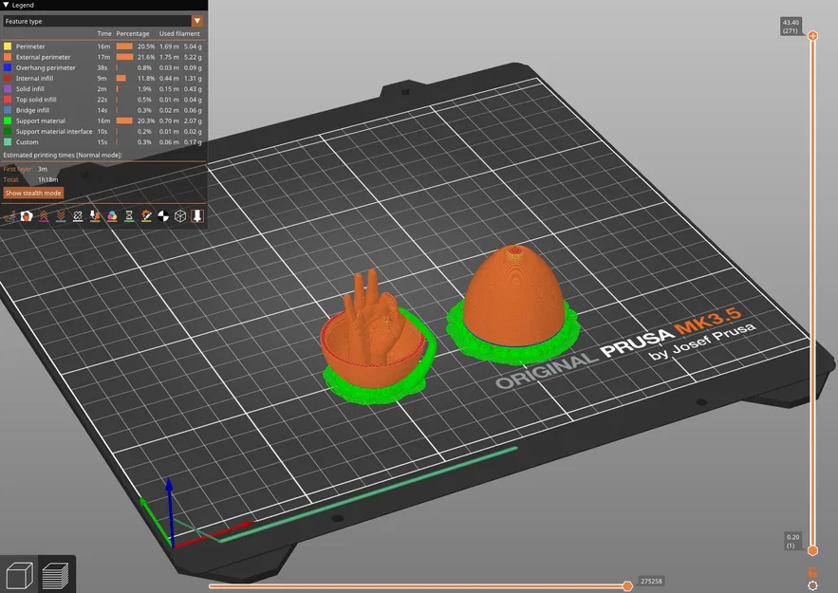Click horizontal slider value 275258
Image resolution: width=838 pixels, height=593 pixels.
pyautogui.click(x=651, y=582)
